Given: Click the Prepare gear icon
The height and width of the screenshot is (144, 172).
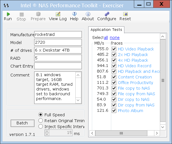Looking at the screenshot, I should 38,14.
